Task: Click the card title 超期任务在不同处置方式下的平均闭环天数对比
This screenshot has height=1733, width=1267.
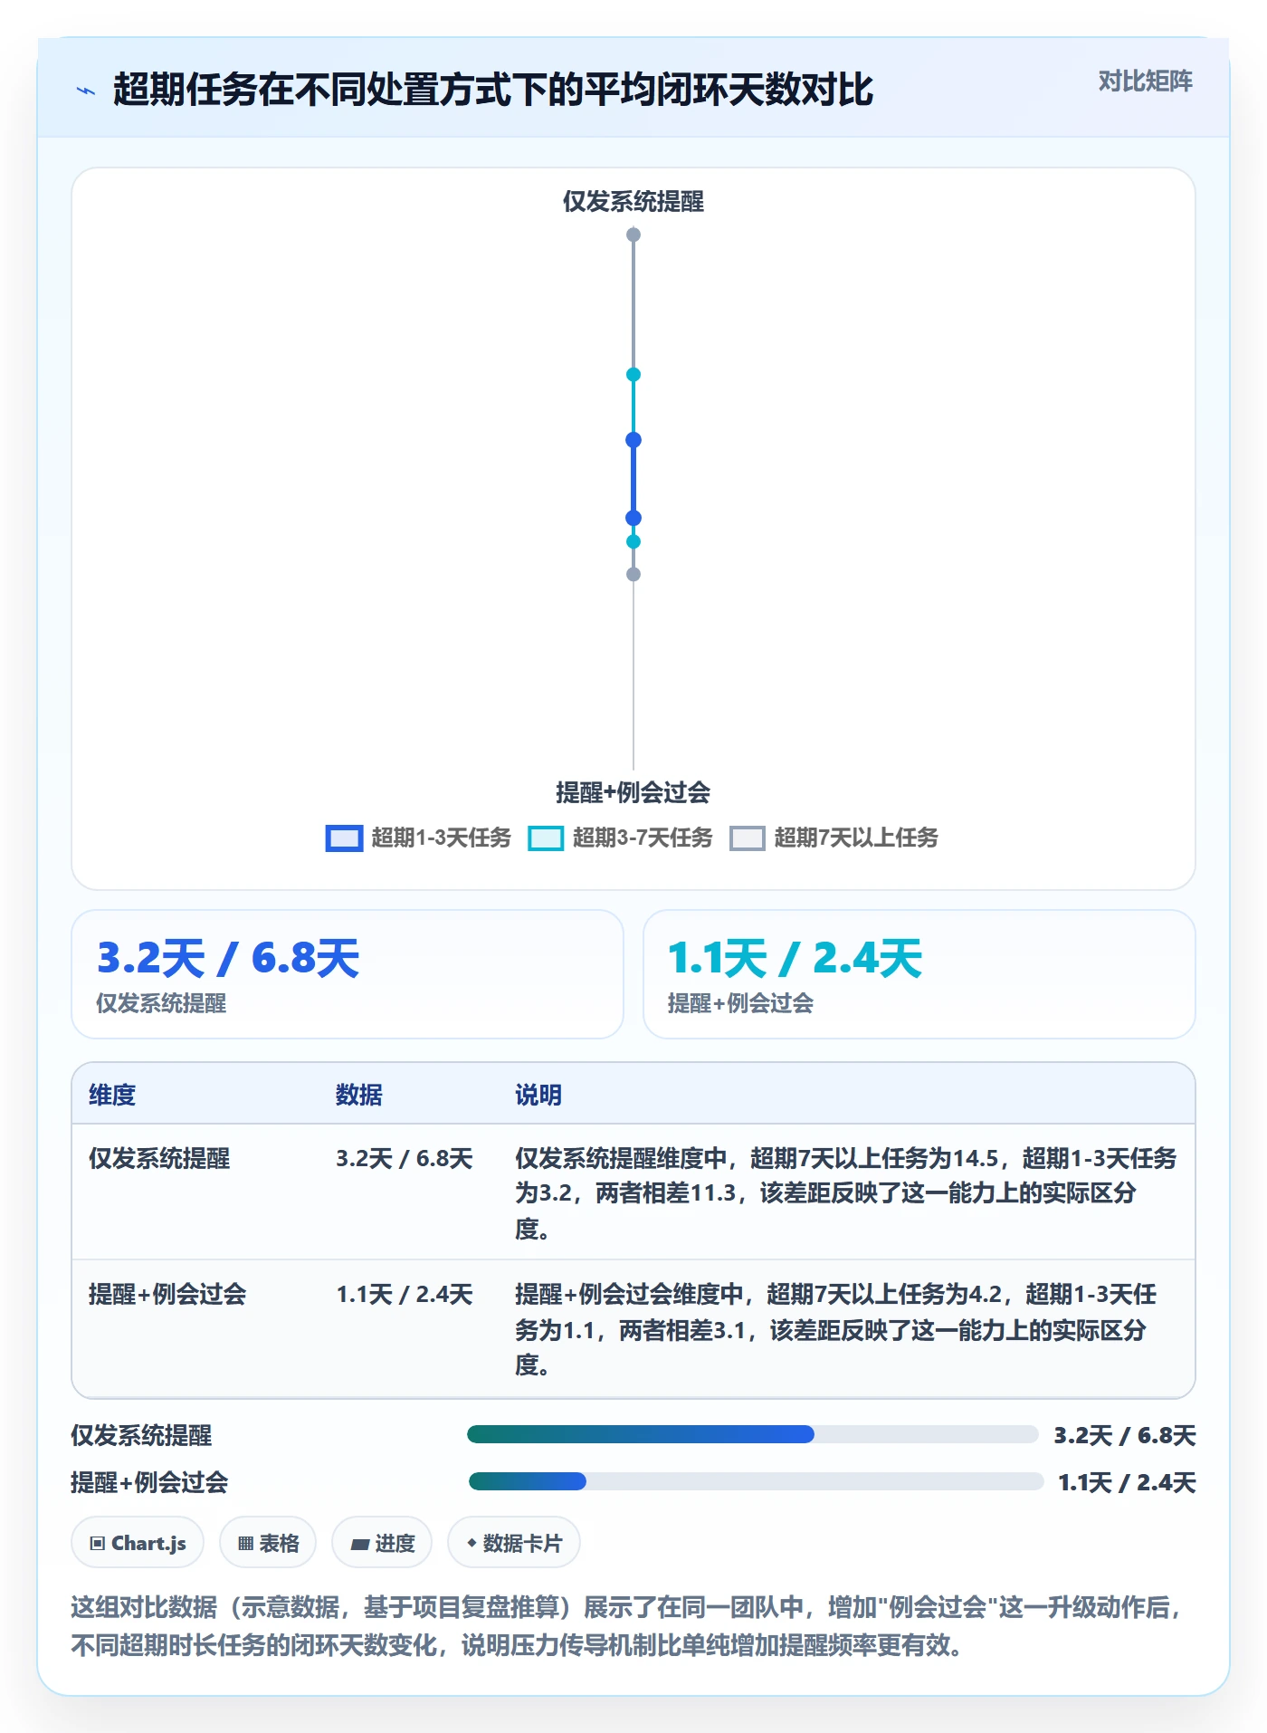Action: [493, 90]
